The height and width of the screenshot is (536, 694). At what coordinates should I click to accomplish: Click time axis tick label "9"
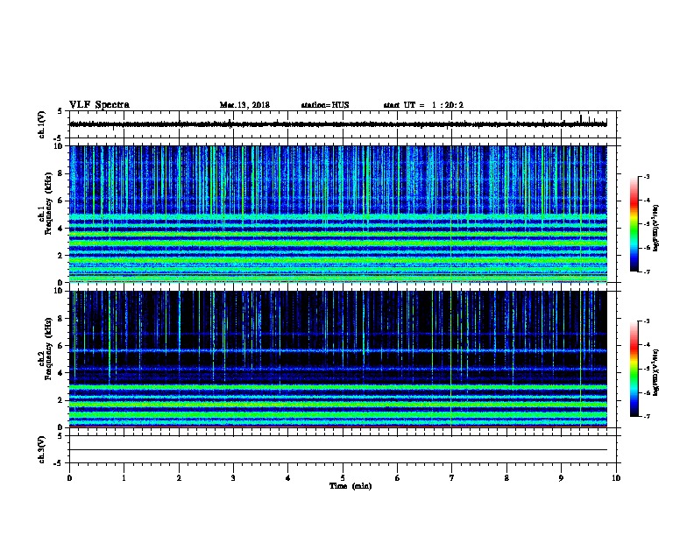pyautogui.click(x=561, y=478)
